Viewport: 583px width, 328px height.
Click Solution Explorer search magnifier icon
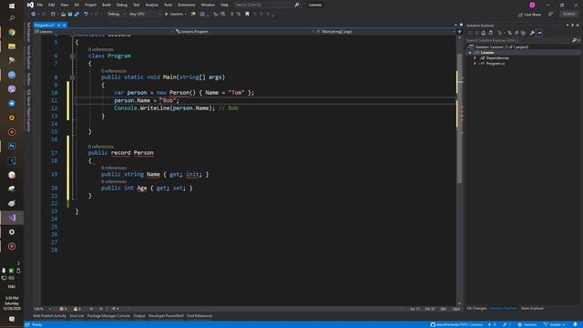point(574,40)
